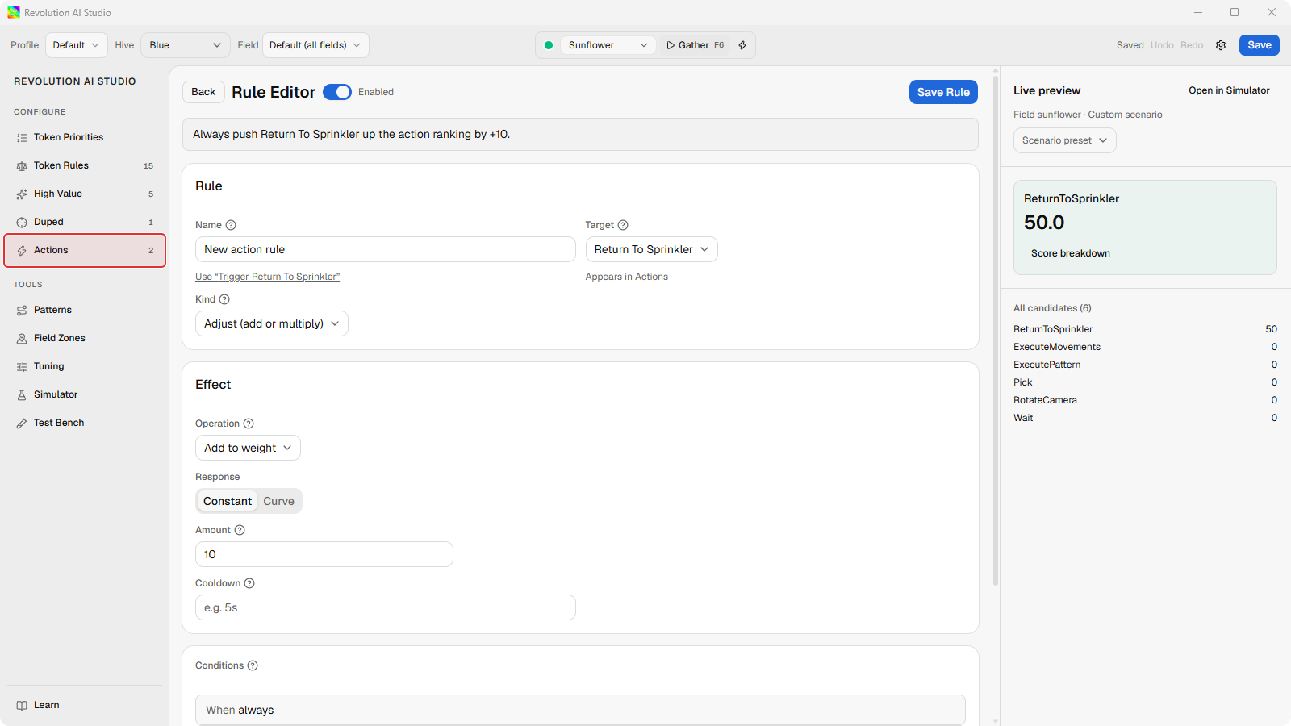Screen dimensions: 1291x726
Task: Click the Amount input field
Action: click(324, 554)
